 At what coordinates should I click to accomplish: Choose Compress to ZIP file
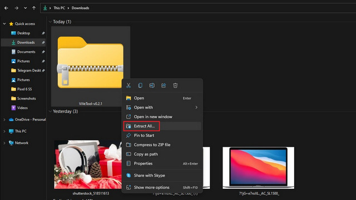coord(162,144)
